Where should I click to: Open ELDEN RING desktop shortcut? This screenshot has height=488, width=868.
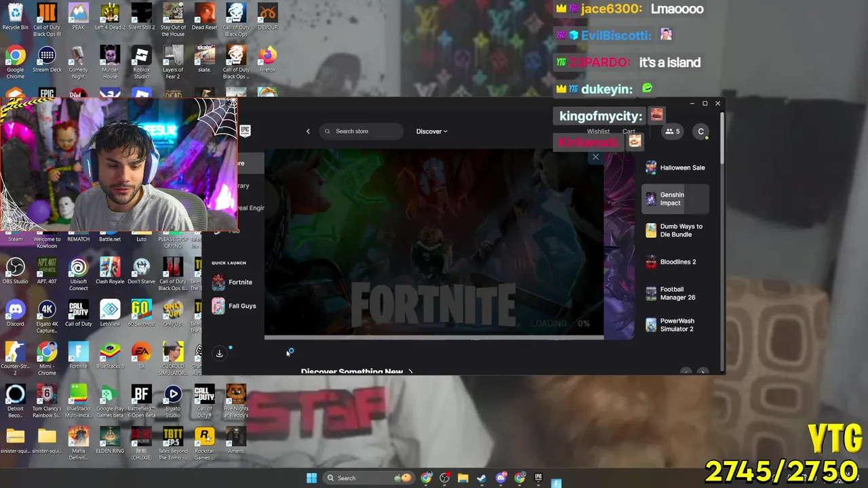(x=110, y=441)
